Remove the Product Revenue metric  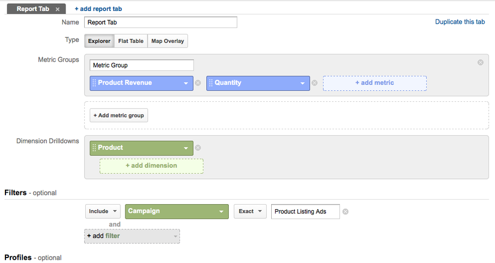[198, 83]
